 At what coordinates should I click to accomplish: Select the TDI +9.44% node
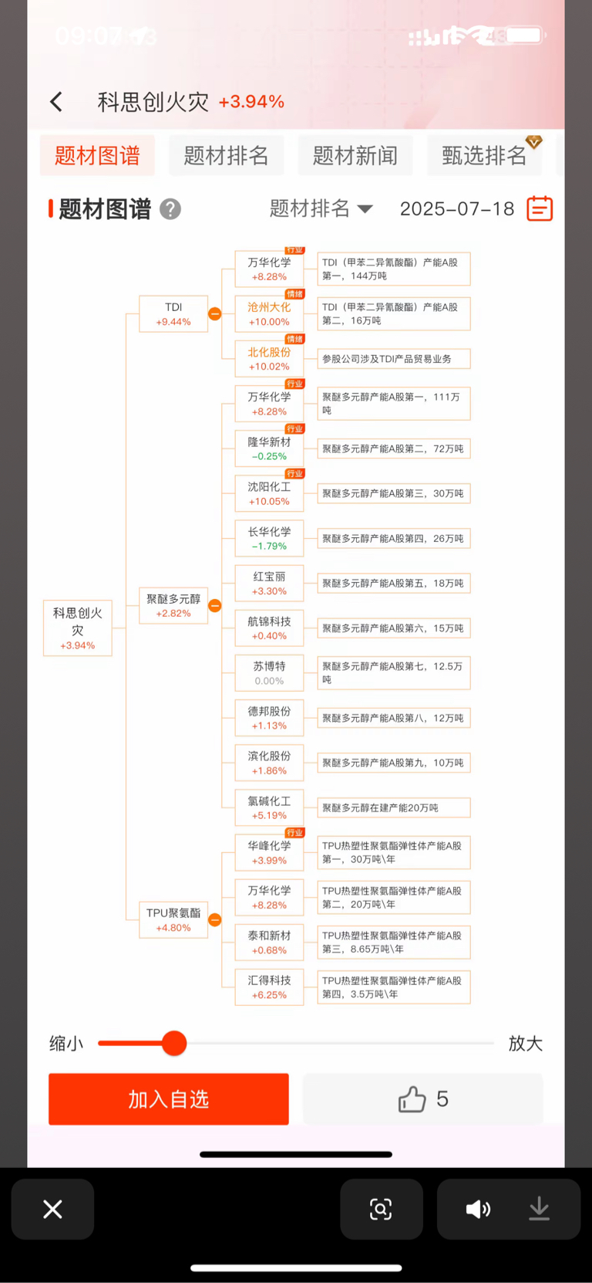[x=173, y=314]
